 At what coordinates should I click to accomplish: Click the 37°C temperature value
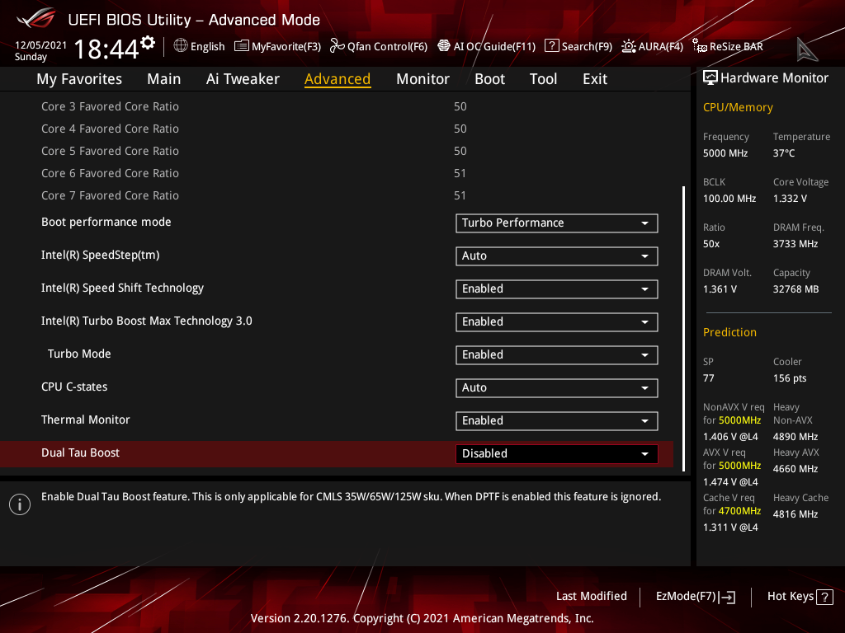[784, 153]
